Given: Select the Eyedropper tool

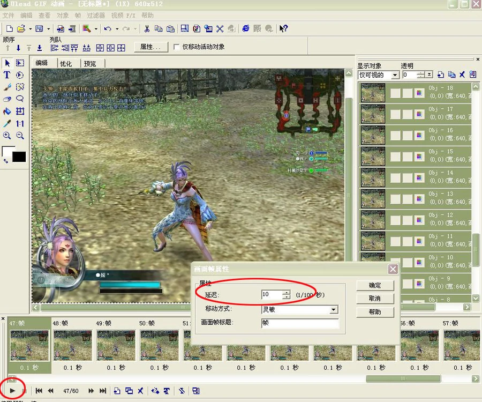Looking at the screenshot, I should [7, 123].
